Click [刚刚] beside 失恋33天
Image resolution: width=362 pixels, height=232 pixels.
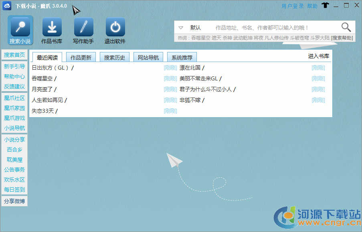point(170,111)
